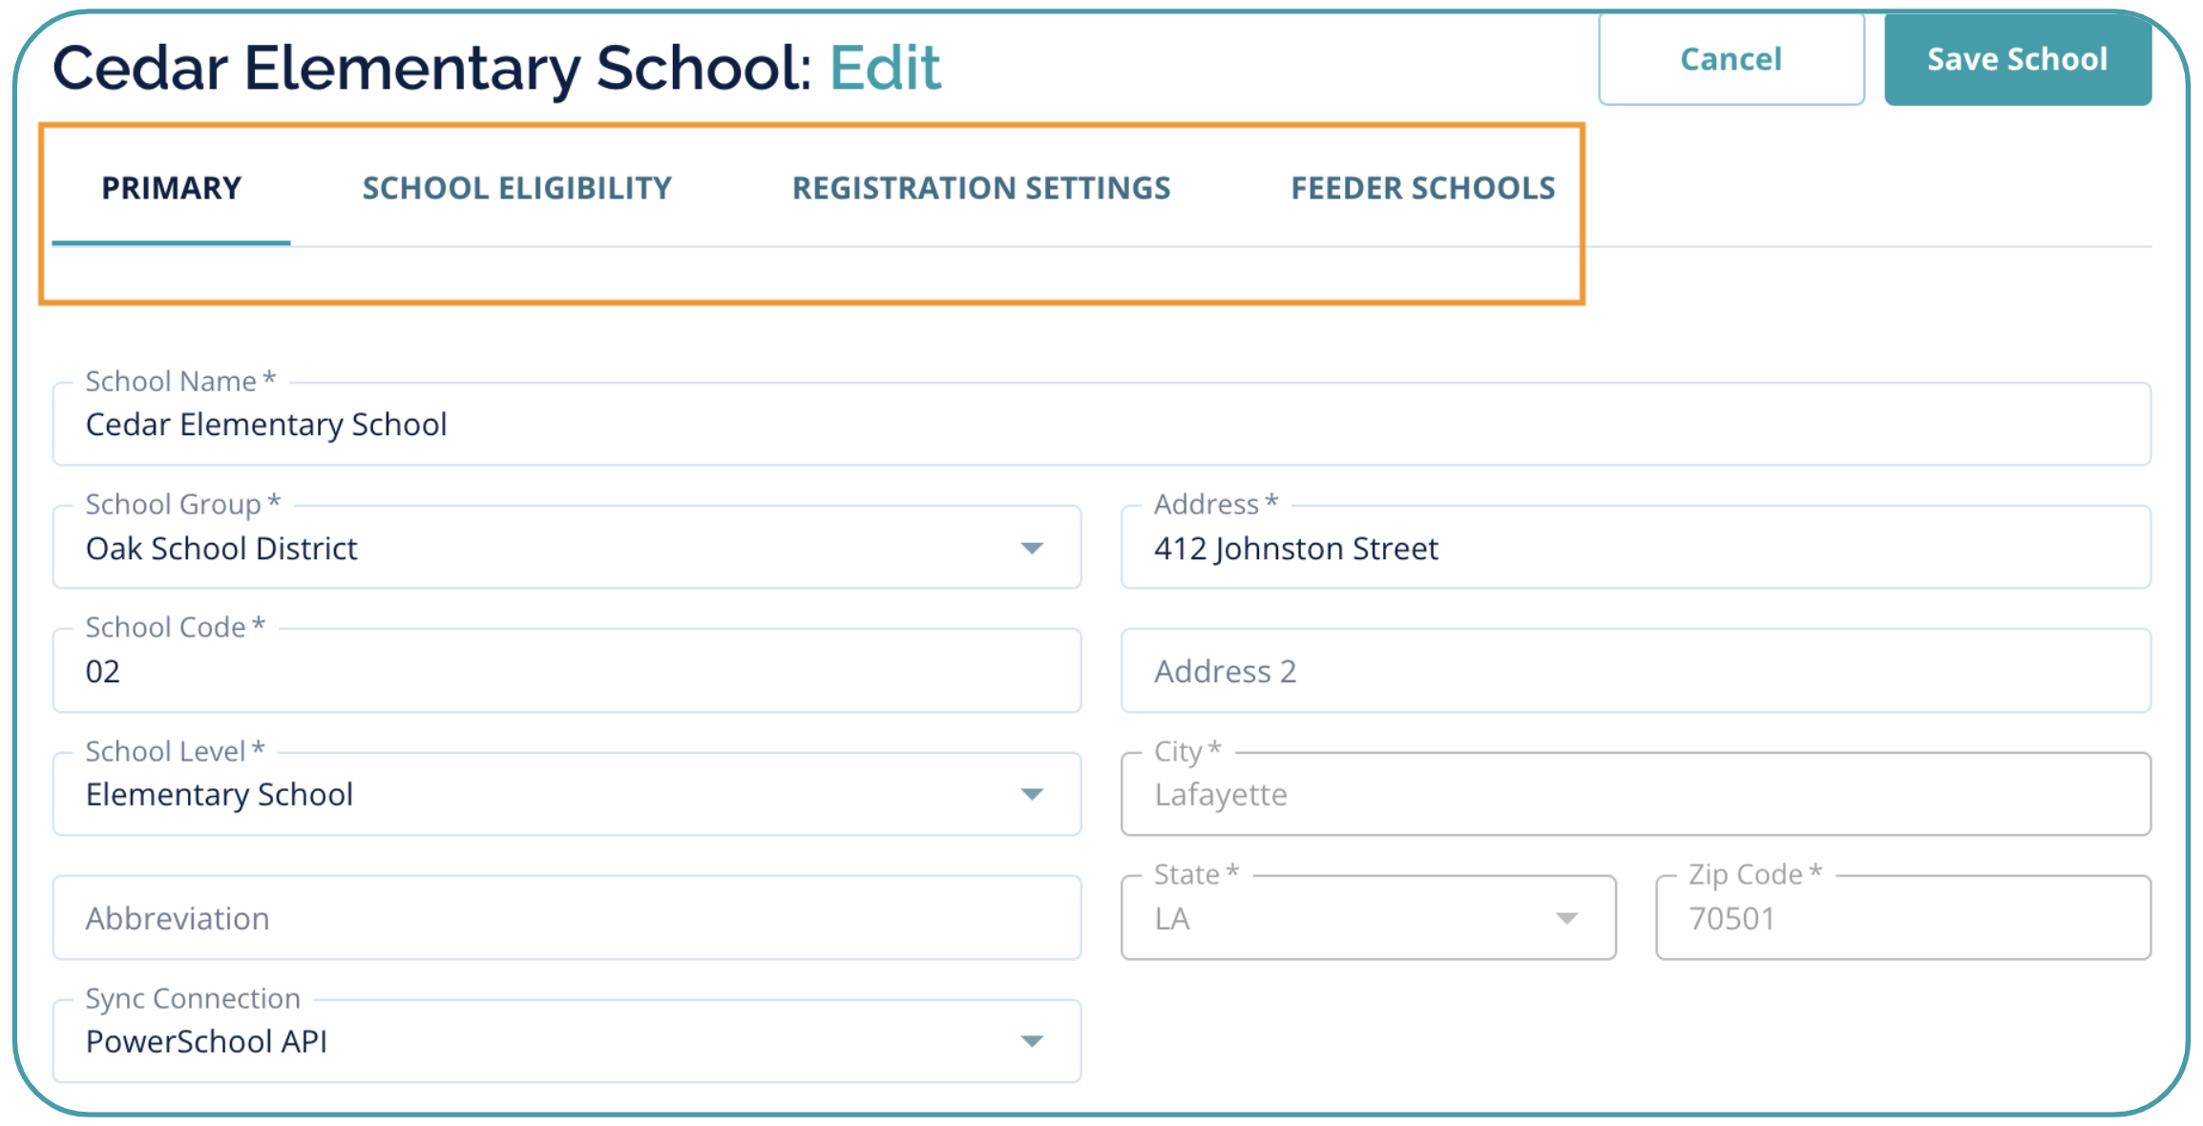2203x1126 pixels.
Task: Open the State dropdown arrow
Action: point(1566,918)
